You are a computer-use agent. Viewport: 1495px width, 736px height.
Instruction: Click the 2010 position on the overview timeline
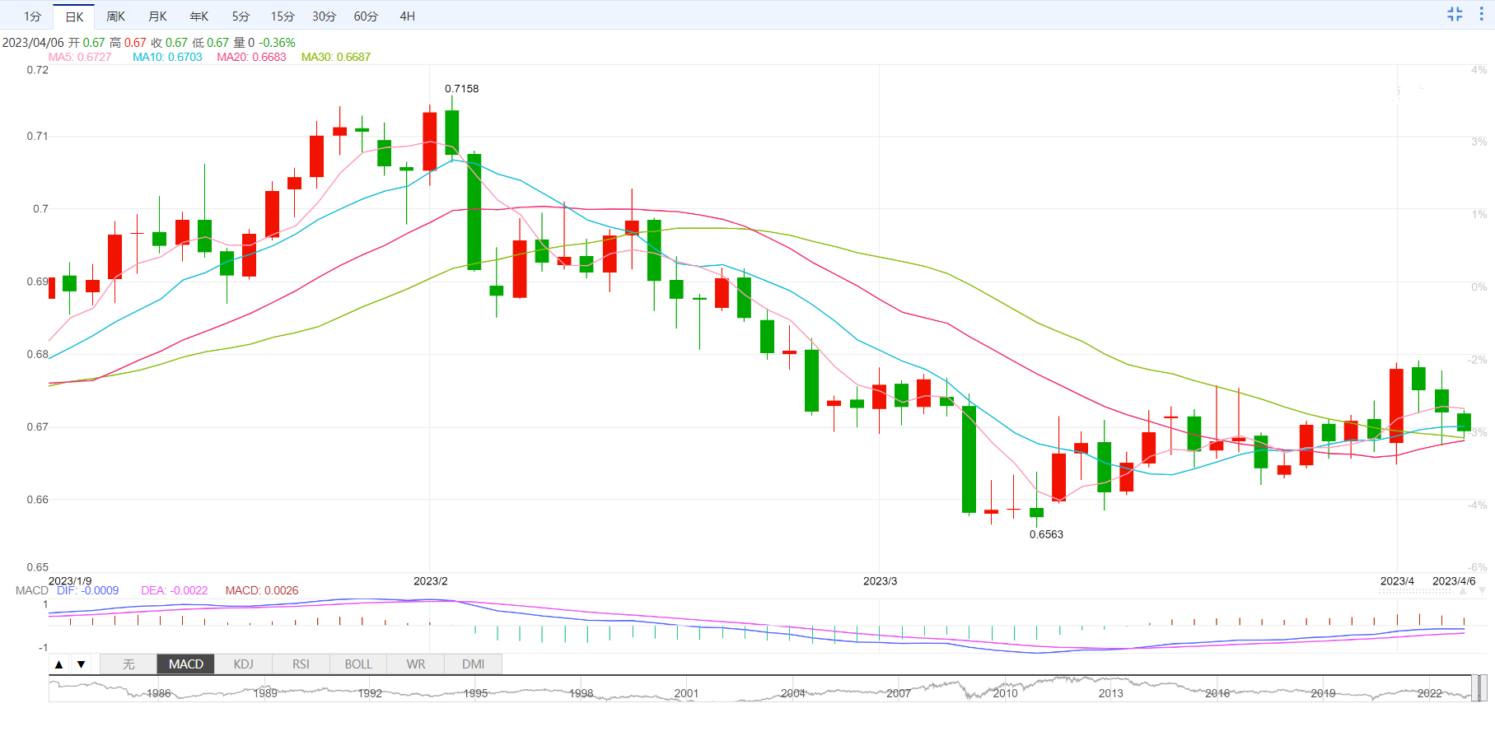click(x=1005, y=693)
